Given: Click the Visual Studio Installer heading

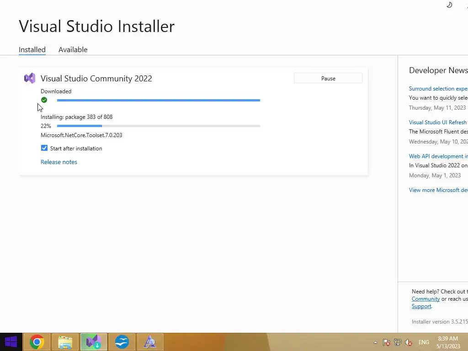Looking at the screenshot, I should pos(97,26).
